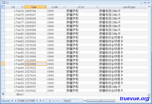The height and width of the screenshot is (104, 152).
Task: Go to first record navigation icon
Action: [x=12, y=101]
